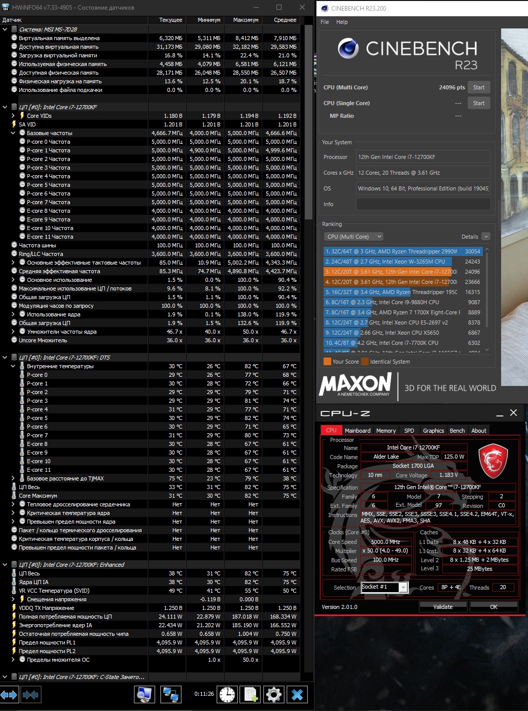The height and width of the screenshot is (711, 528).
Task: Click clock icon for Частота шины row
Action: pyautogui.click(x=14, y=245)
